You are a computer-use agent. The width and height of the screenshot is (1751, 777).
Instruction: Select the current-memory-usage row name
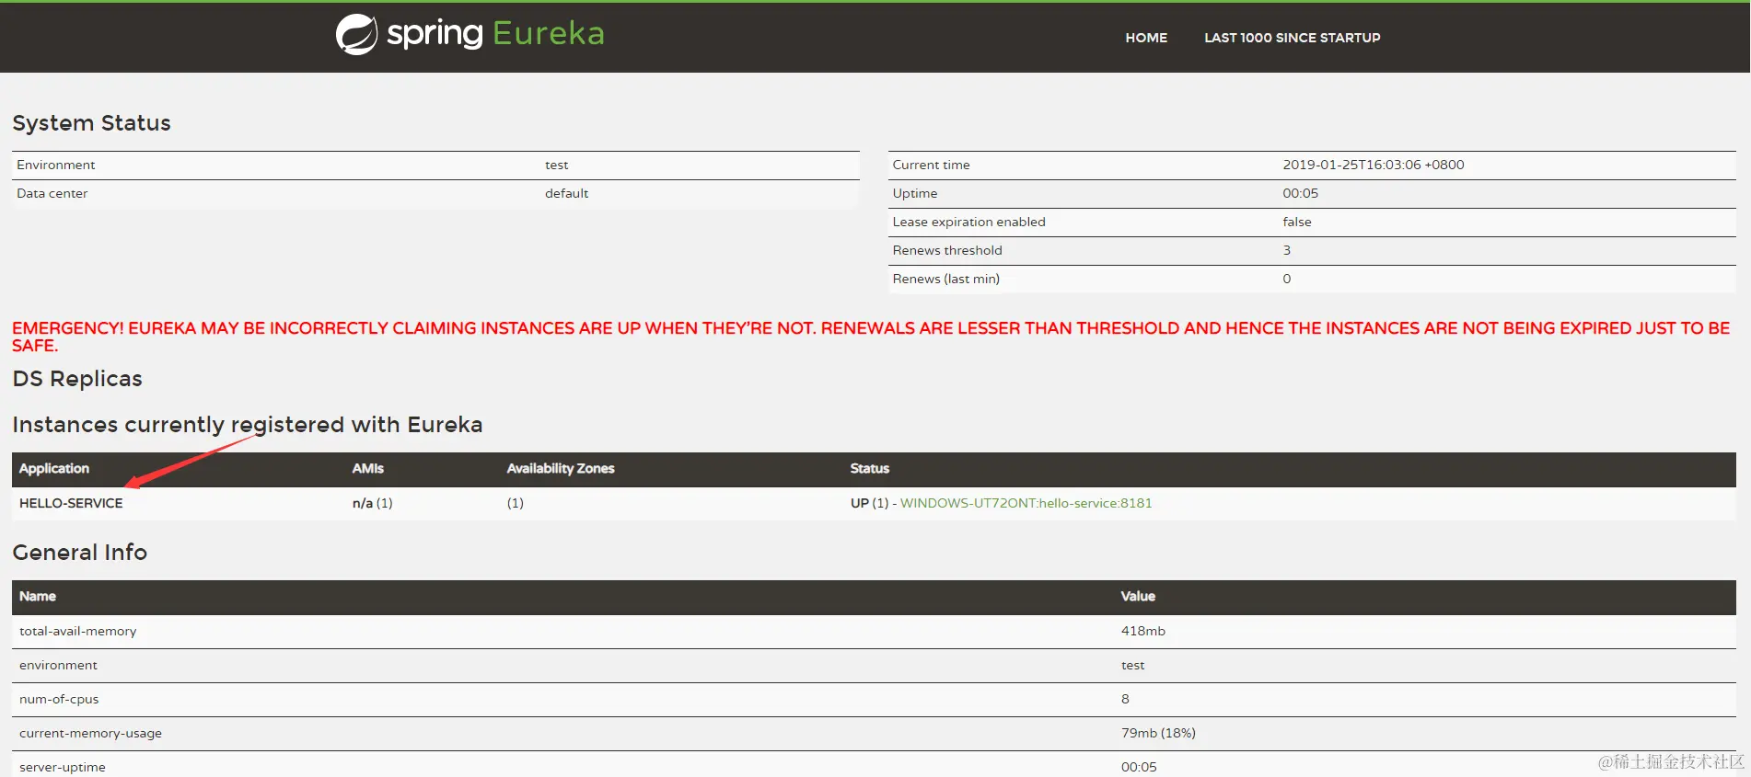point(90,733)
